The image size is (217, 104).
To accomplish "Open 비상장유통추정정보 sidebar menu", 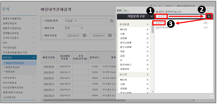I will coord(19,88).
